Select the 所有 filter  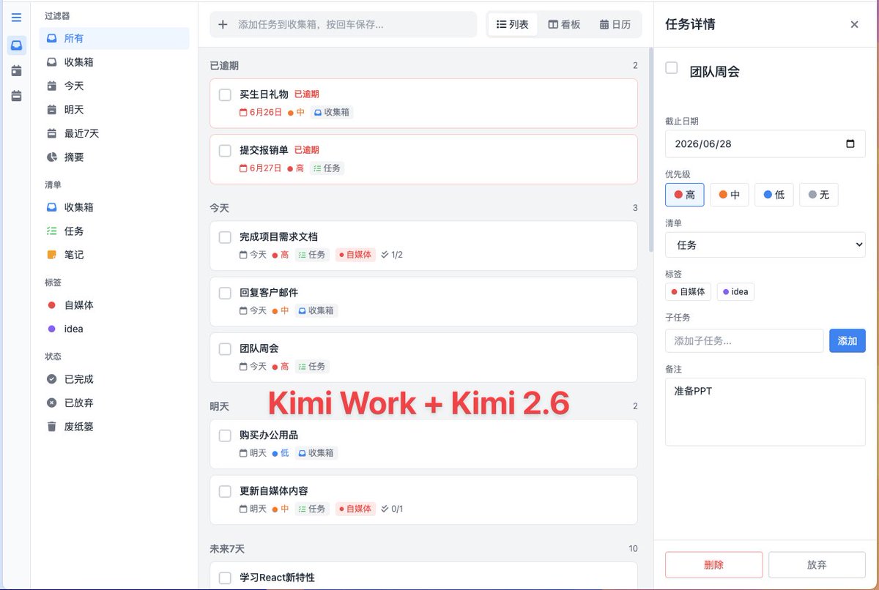[114, 39]
